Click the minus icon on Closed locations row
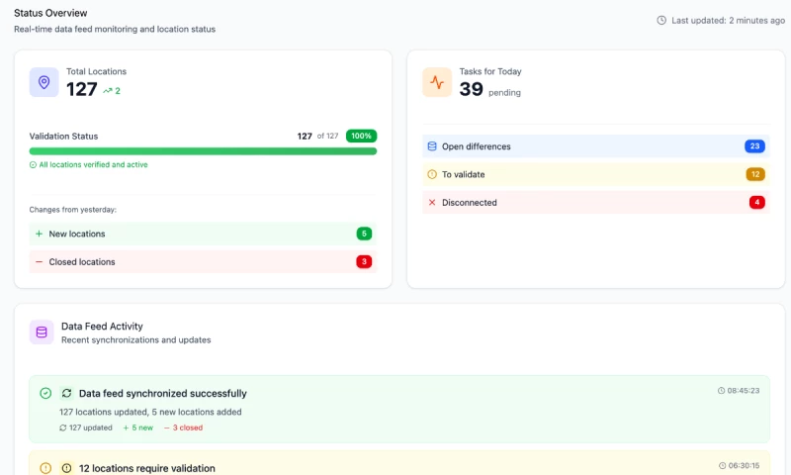This screenshot has width=791, height=475. click(x=39, y=262)
